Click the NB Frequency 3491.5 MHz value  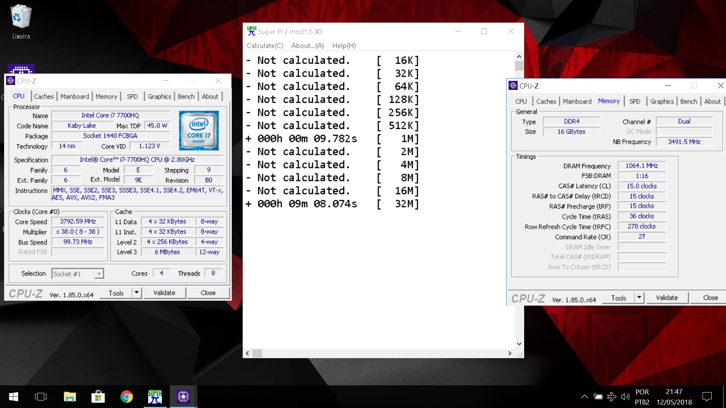click(x=684, y=142)
